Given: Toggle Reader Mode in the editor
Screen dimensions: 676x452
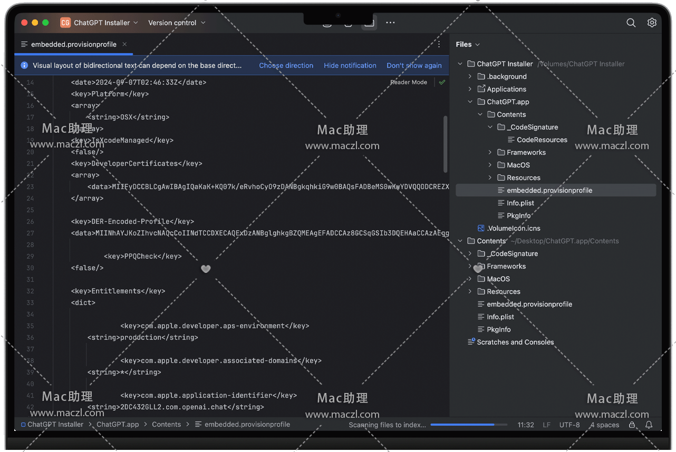Looking at the screenshot, I should tap(408, 82).
